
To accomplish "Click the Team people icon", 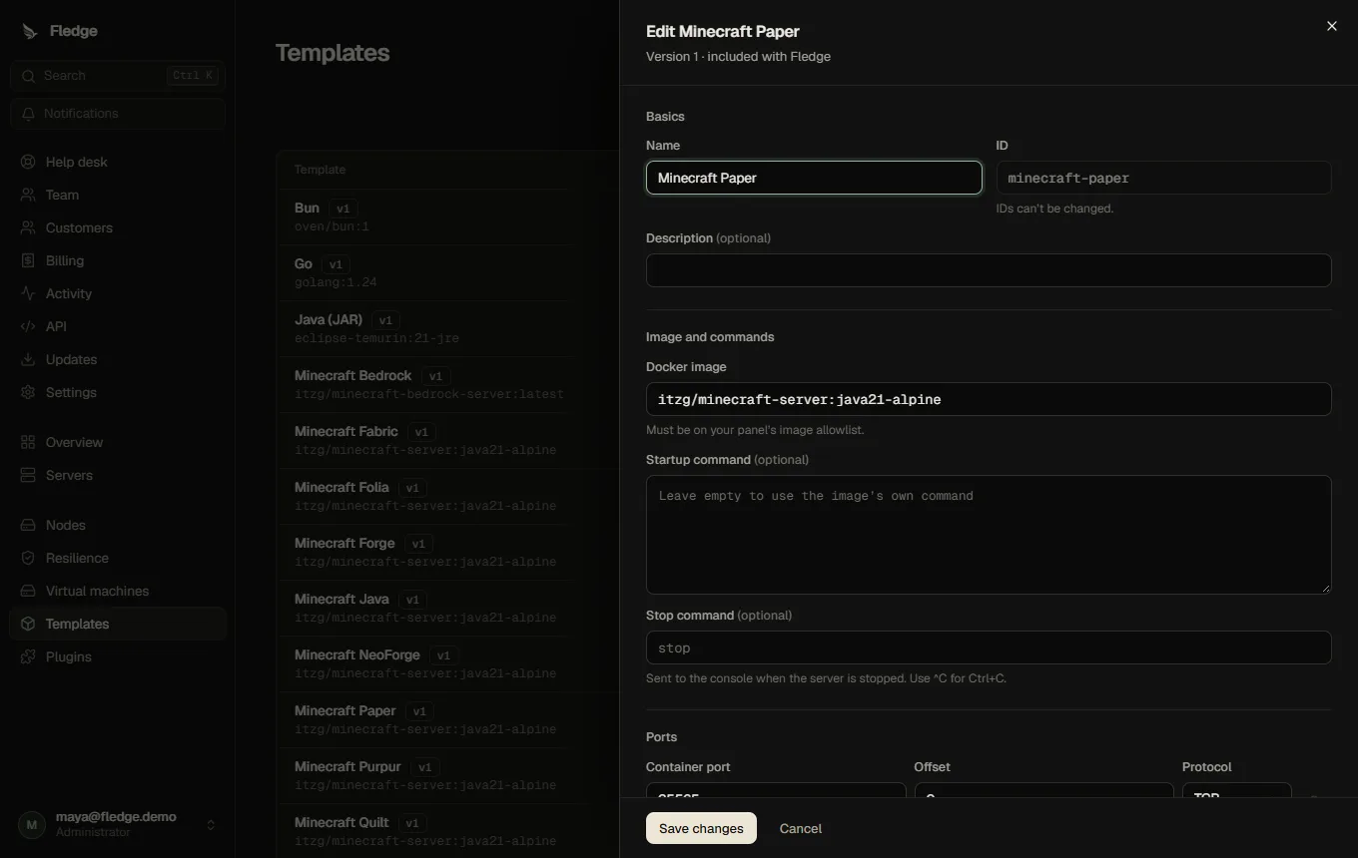I will pyautogui.click(x=28, y=195).
